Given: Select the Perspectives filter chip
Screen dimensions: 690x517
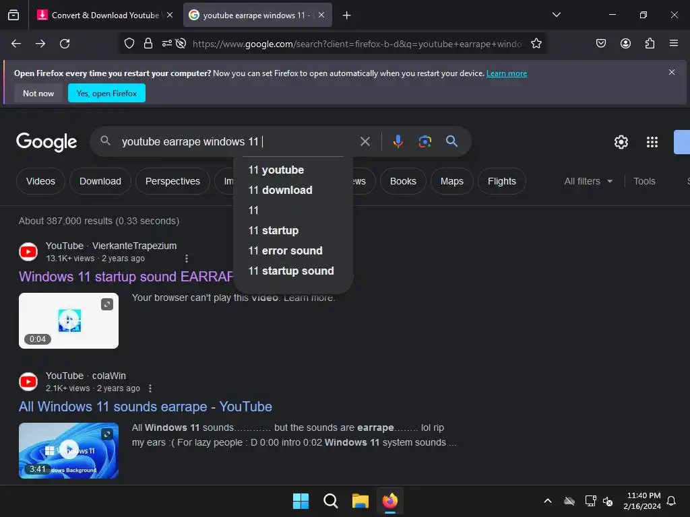Looking at the screenshot, I should click(172, 181).
